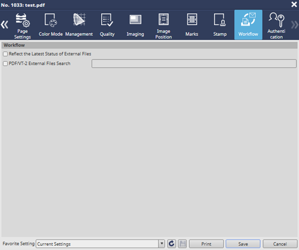Switch to the Color Mode tab
The width and height of the screenshot is (299, 250).
point(50,25)
